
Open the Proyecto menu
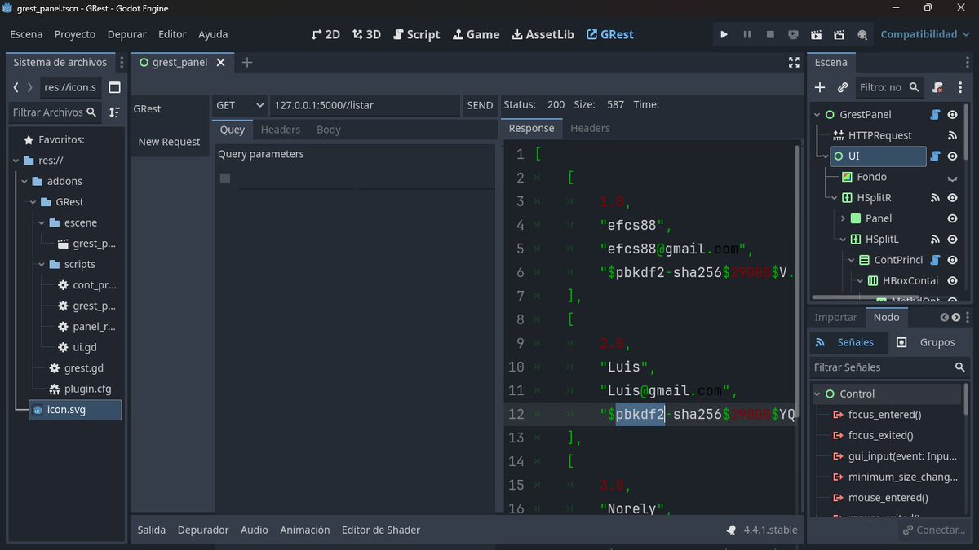[x=75, y=34]
